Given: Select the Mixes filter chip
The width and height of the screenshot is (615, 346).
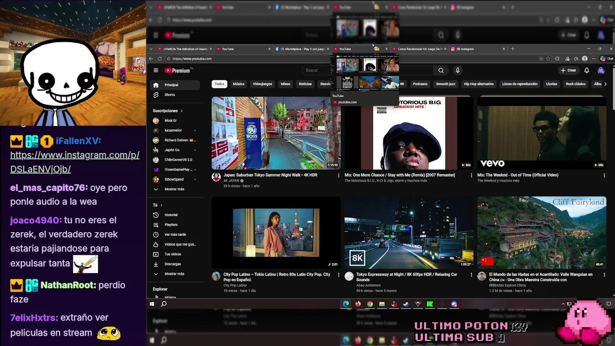Looking at the screenshot, I should tap(285, 84).
